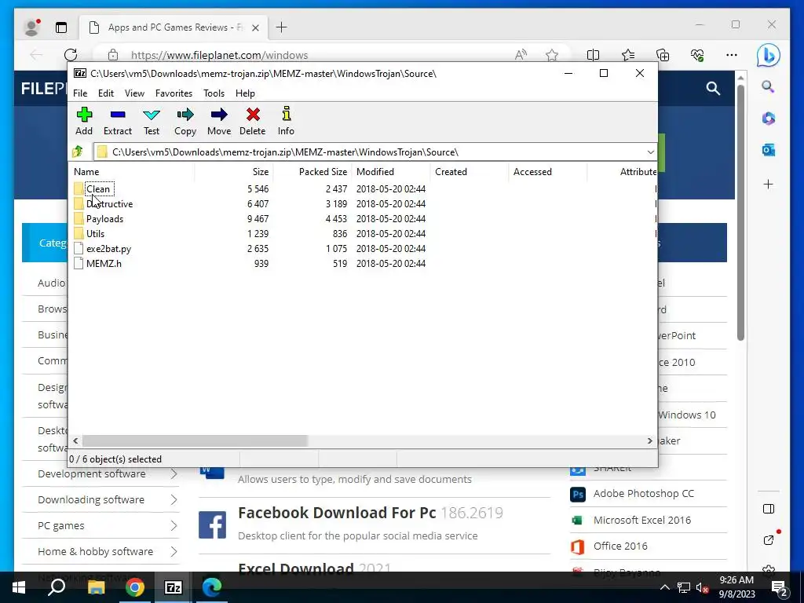Viewport: 804px width, 603px height.
Task: Open File Explorer from the taskbar
Action: 96,587
